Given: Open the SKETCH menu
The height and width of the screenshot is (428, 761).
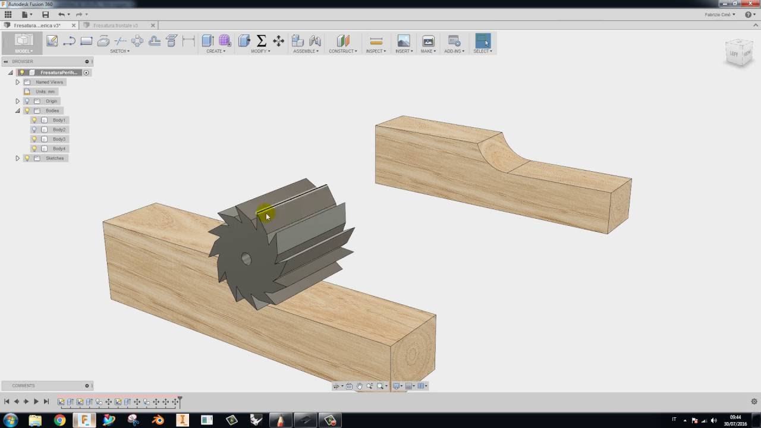Looking at the screenshot, I should click(x=120, y=51).
